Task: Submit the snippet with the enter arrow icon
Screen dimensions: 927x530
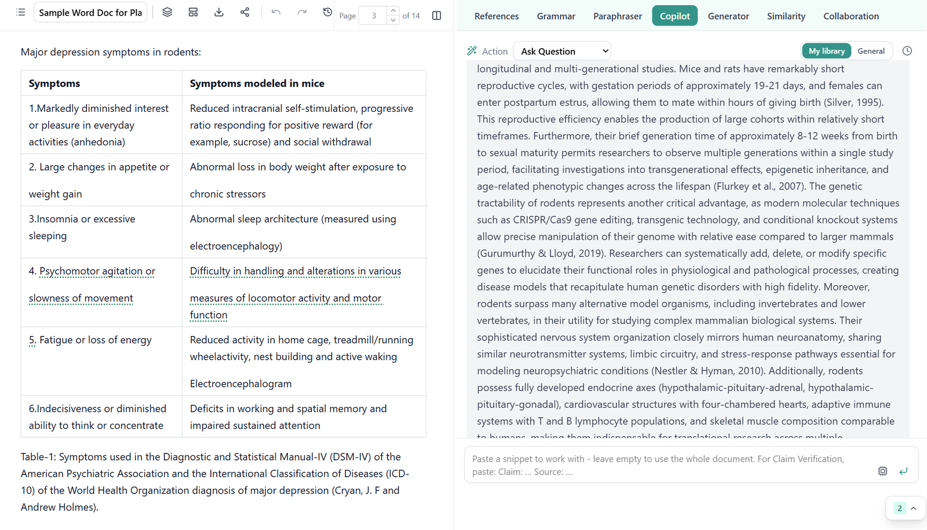Action: tap(903, 471)
